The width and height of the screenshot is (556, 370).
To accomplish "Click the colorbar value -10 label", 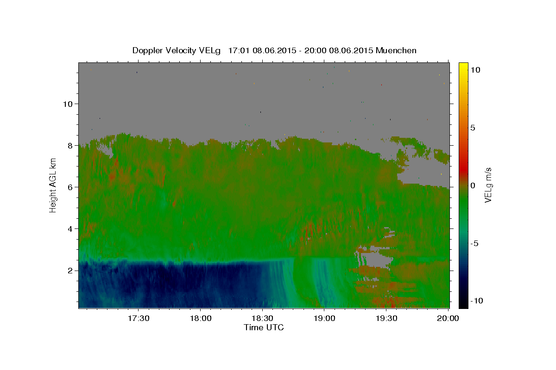I will [x=477, y=301].
